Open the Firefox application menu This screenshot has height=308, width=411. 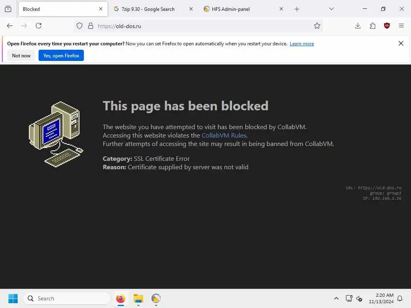401,26
